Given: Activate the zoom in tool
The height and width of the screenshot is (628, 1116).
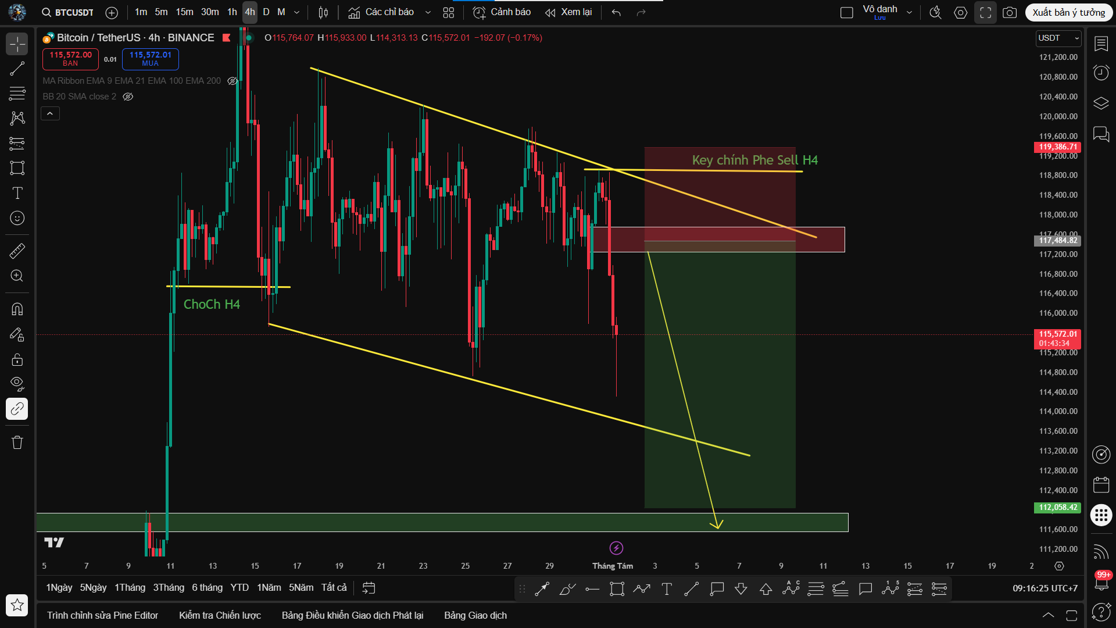Looking at the screenshot, I should click(x=17, y=276).
